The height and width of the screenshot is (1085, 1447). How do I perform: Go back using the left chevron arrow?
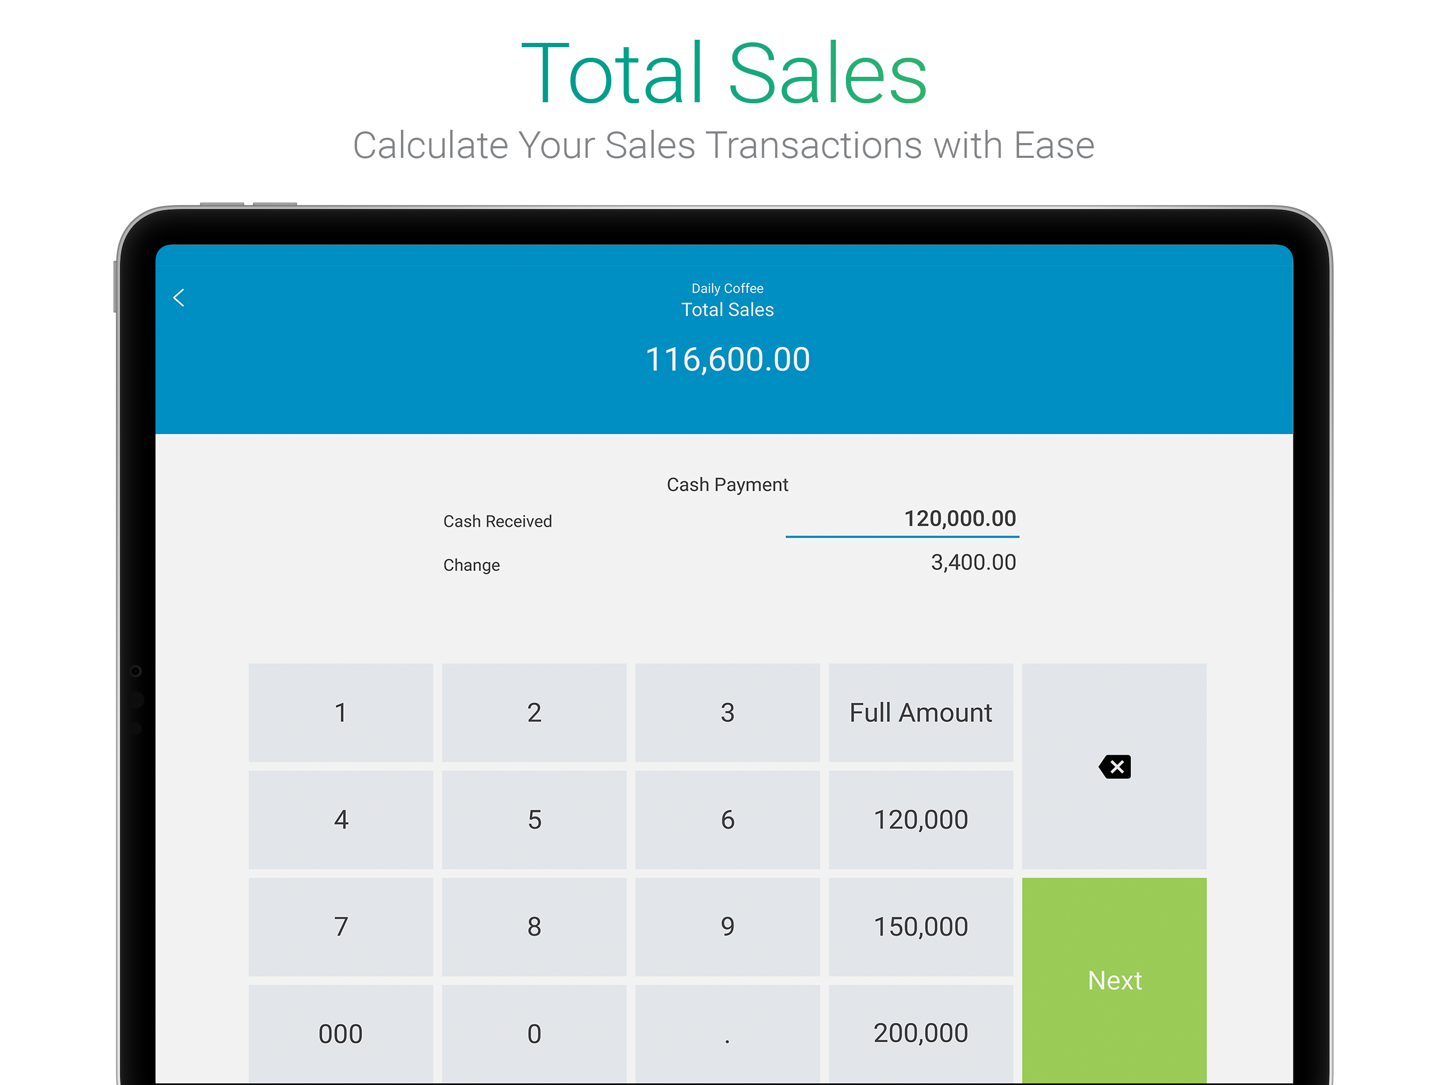(x=178, y=298)
